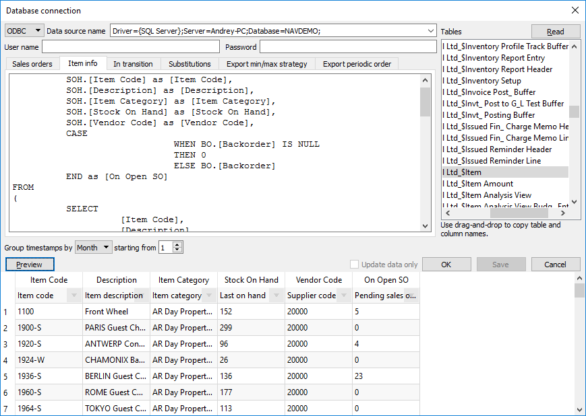Expand the Item code column mapping dropdown
Image resolution: width=586 pixels, height=416 pixels.
74,296
